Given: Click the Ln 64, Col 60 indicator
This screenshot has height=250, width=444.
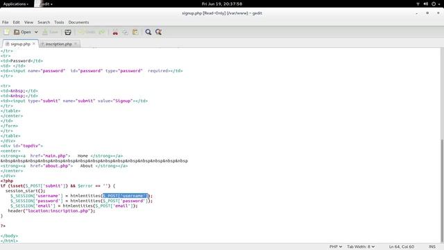Looking at the screenshot, I should (x=402, y=247).
